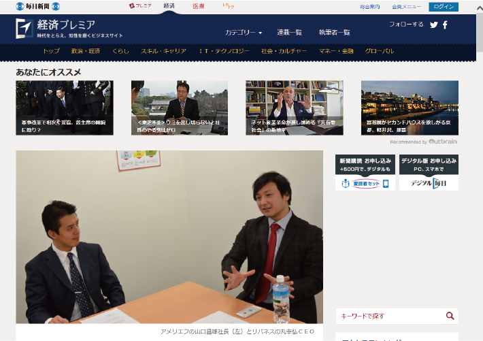Open the first recommended article thumbnail about 軍事改革

coord(65,108)
